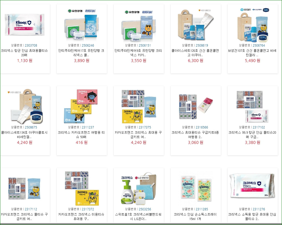
Task: Click the 3,380 원 price
Action: (252, 142)
